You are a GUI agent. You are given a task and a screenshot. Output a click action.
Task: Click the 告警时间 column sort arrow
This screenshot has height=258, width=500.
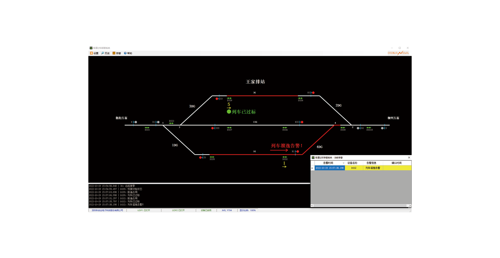click(x=343, y=163)
